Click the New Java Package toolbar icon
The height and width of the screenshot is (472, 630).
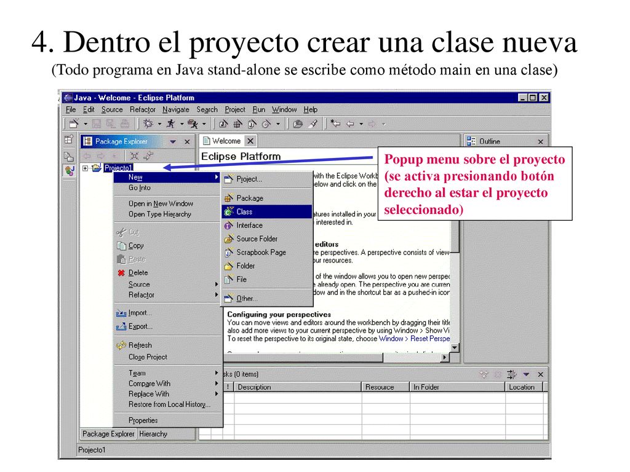pyautogui.click(x=238, y=124)
